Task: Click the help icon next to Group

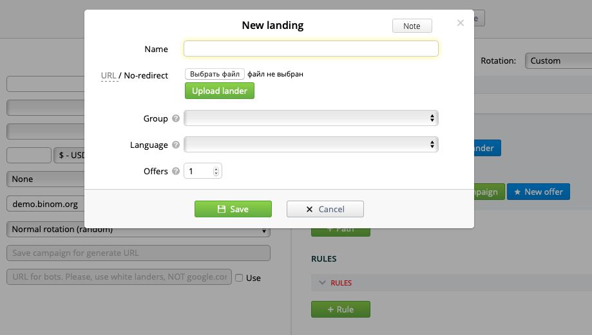Action: tap(175, 119)
